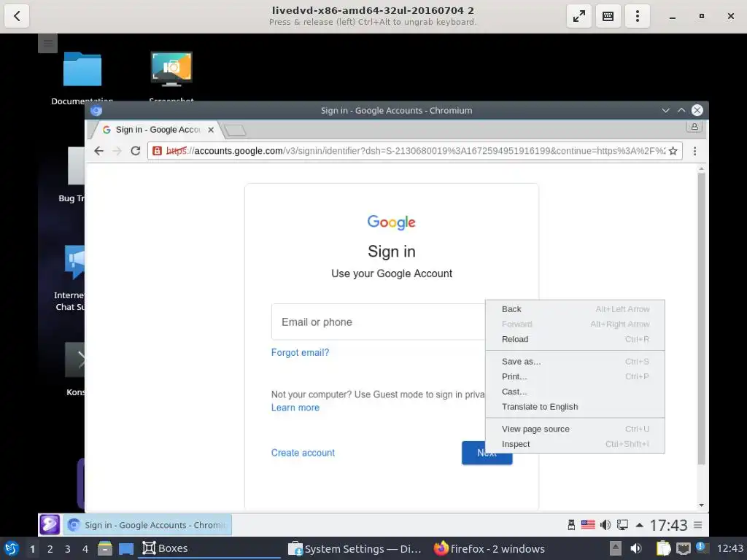Click the scrollbar down arrow
747x560 pixels.
click(x=701, y=505)
